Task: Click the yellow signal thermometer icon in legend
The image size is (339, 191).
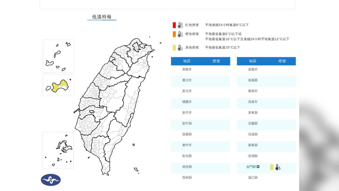Action: [x=180, y=48]
